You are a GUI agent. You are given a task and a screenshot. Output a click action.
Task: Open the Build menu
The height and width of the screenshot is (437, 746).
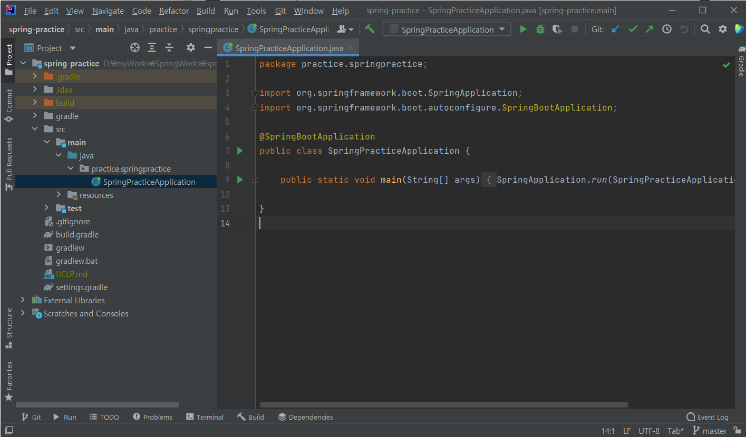pos(206,11)
